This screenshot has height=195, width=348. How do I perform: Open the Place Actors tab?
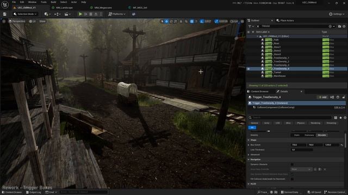[285, 21]
